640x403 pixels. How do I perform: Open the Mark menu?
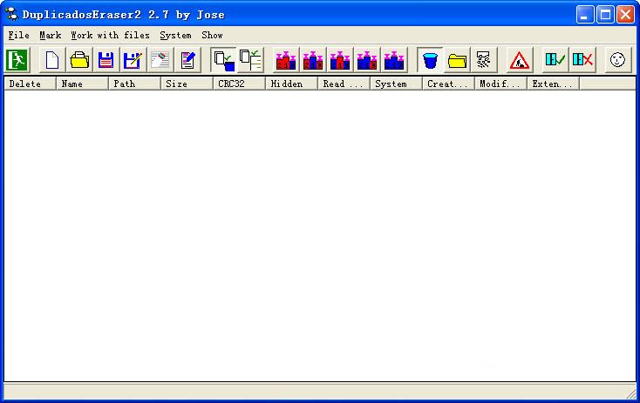point(51,36)
